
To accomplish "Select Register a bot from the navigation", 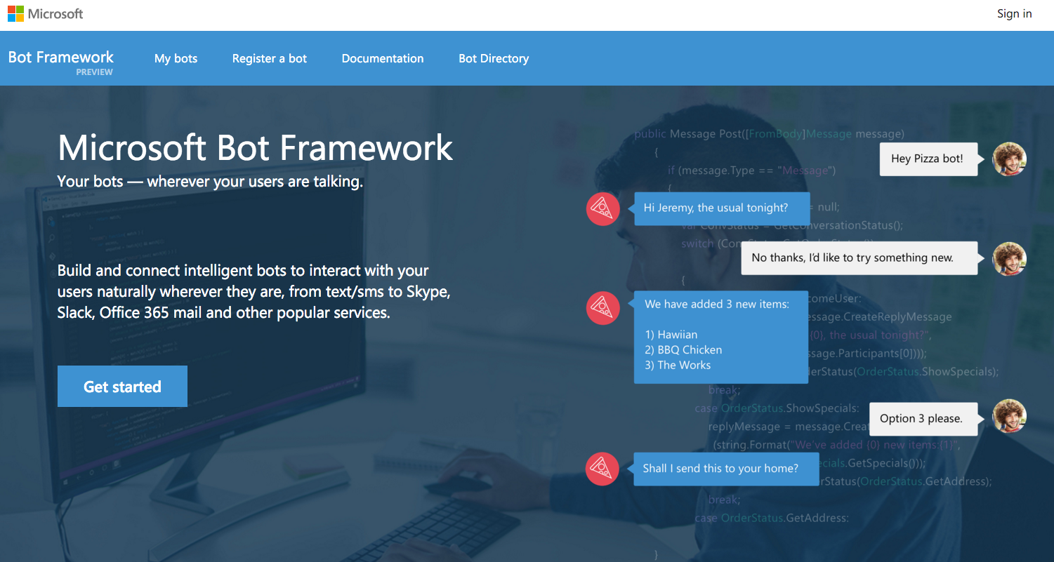I will [x=270, y=58].
